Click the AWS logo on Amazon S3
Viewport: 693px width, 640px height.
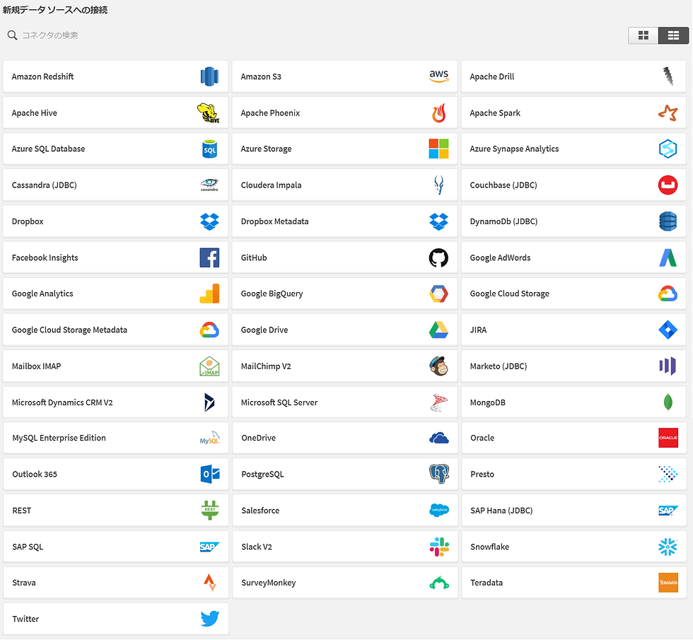click(x=439, y=76)
